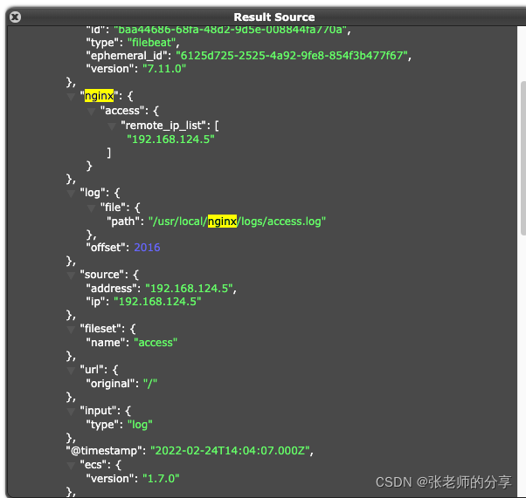This screenshot has width=526, height=498.
Task: Click the ecs version value "1.7.0"
Action: pos(161,479)
